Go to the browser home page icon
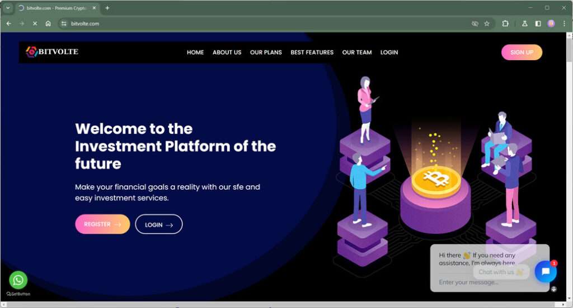The image size is (573, 308). click(x=48, y=23)
